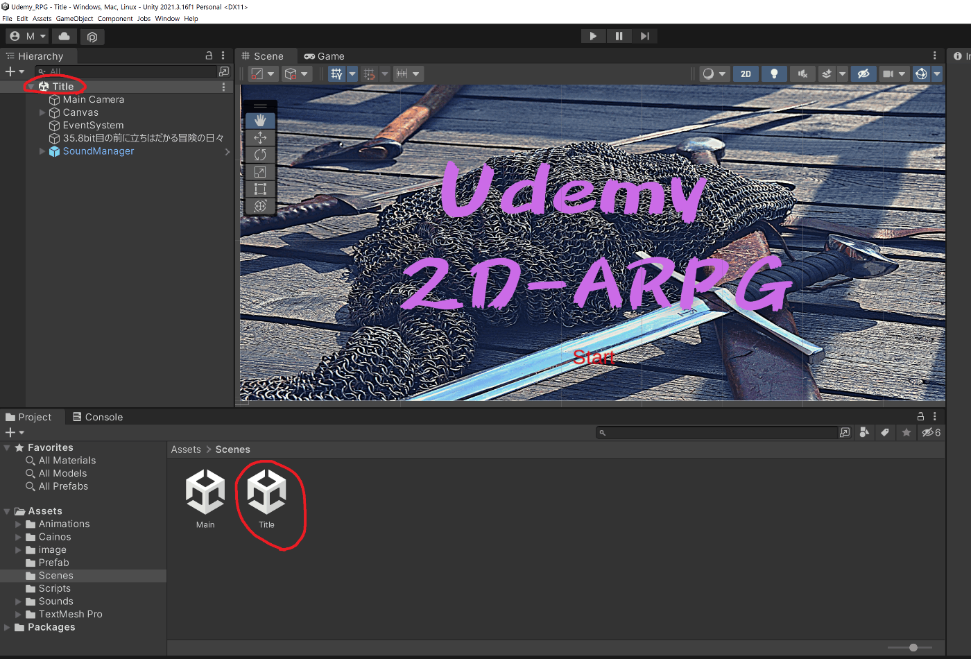Screen dimensions: 971x659
Task: Open scene camera settings icon
Action: (894, 74)
